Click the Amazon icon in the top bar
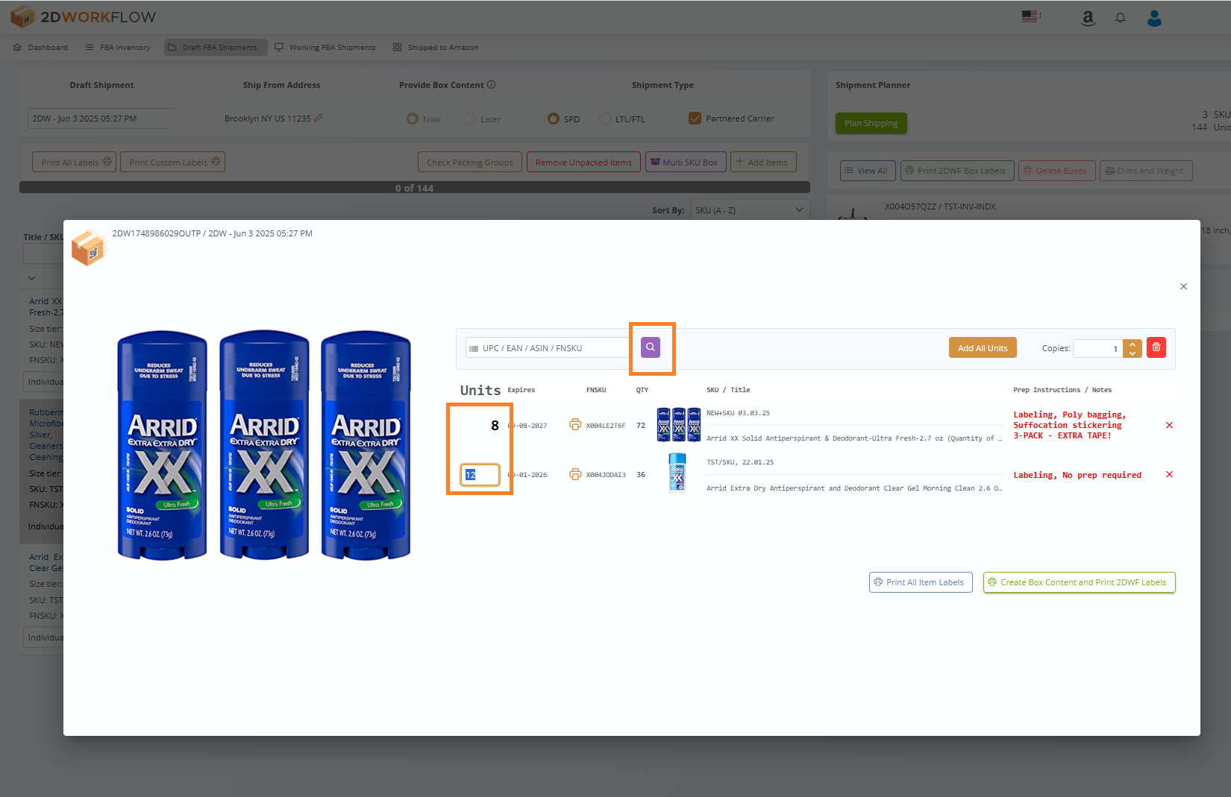The image size is (1231, 797). pyautogui.click(x=1088, y=17)
